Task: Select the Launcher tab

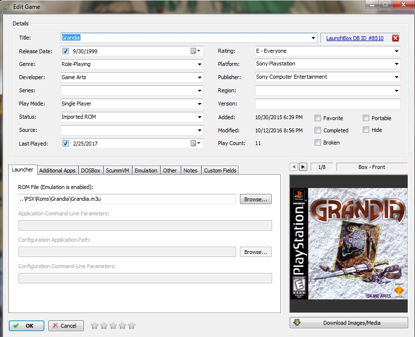Action: pyautogui.click(x=22, y=169)
